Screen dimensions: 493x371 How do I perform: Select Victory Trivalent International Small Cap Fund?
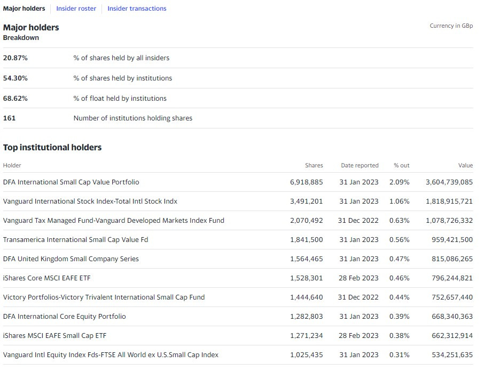(x=104, y=297)
